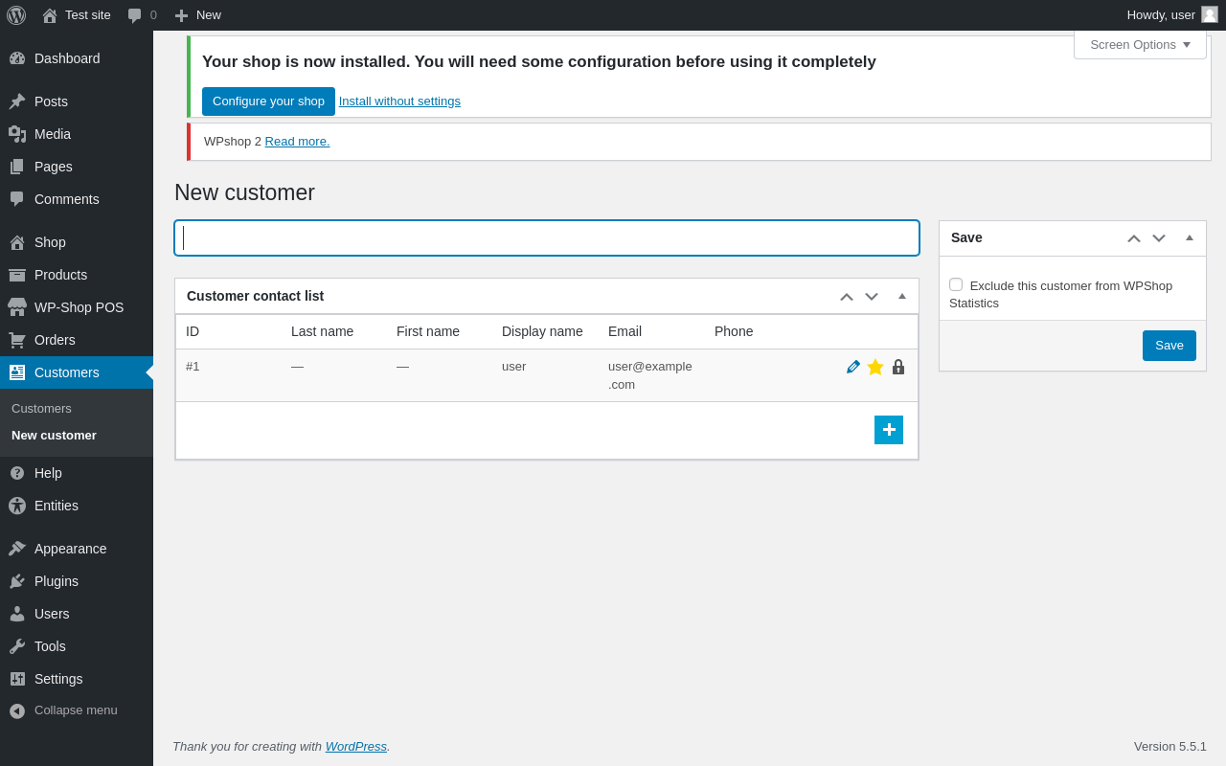Open Media in the sidebar
This screenshot has height=766, width=1226.
click(77, 134)
